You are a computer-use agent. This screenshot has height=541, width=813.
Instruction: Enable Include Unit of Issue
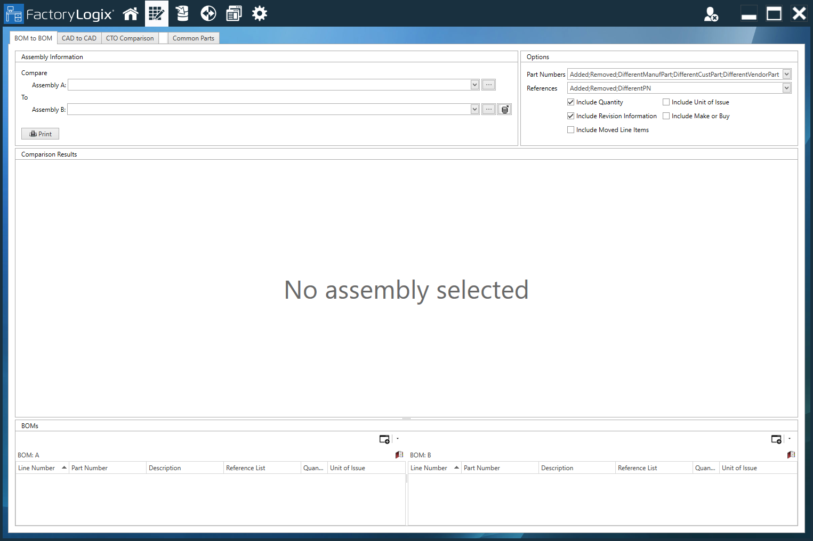tap(666, 102)
